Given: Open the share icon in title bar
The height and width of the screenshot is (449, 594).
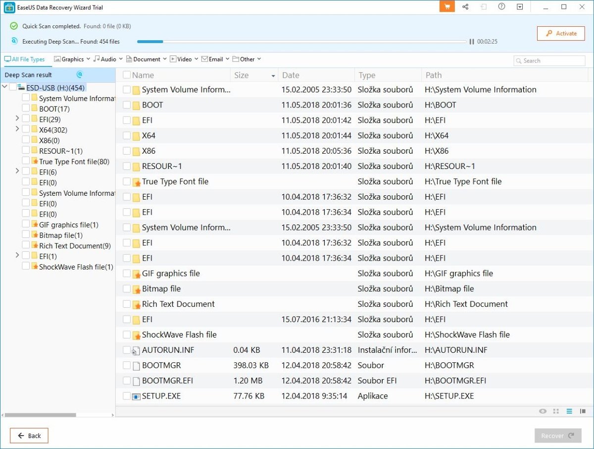Looking at the screenshot, I should click(465, 6).
